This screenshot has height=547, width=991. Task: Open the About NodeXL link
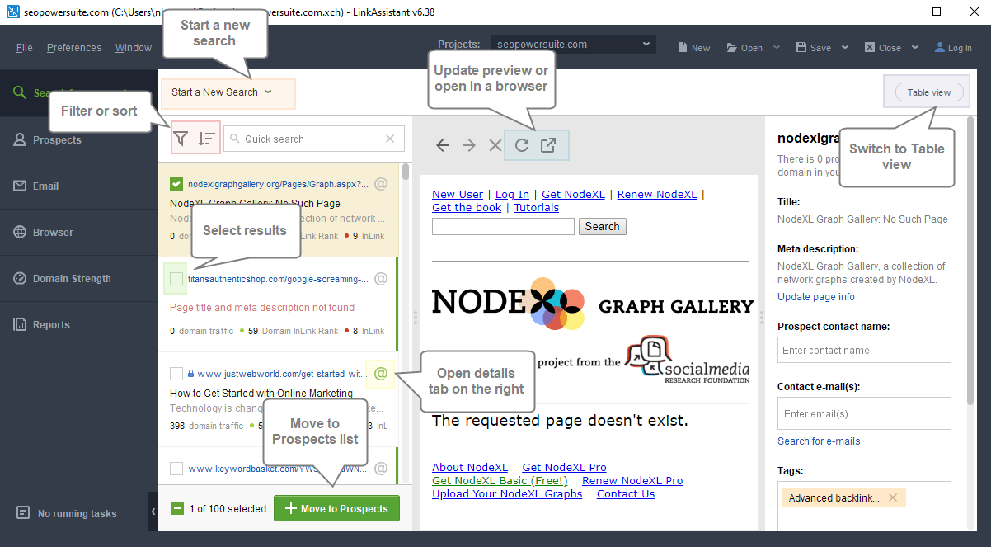[x=470, y=467]
